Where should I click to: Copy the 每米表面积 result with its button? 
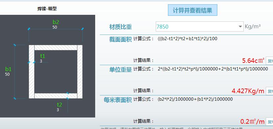[269, 121]
